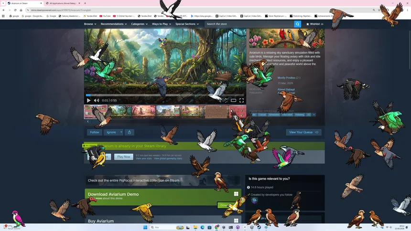The image size is (411, 231).
Task: Open Wishlist star link
Action: click(315, 24)
